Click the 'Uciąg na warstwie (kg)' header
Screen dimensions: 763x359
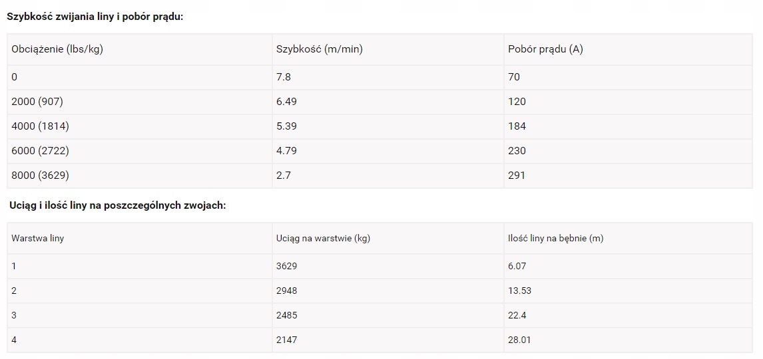click(323, 238)
